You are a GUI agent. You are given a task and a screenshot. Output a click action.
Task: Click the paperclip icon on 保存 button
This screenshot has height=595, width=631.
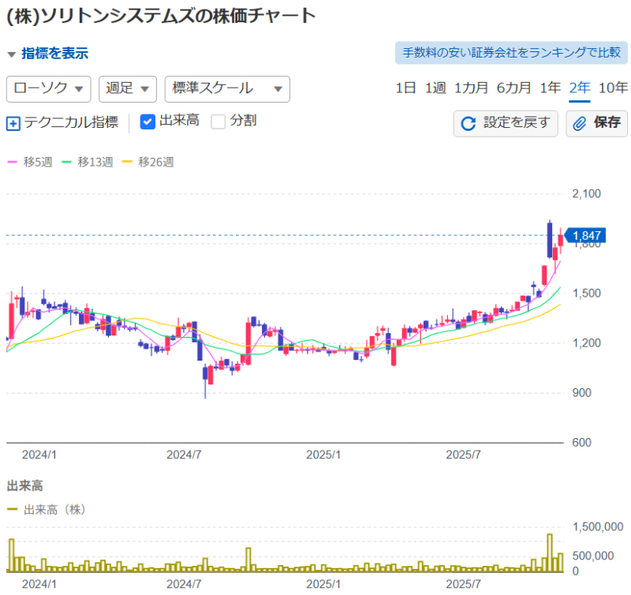(x=580, y=123)
